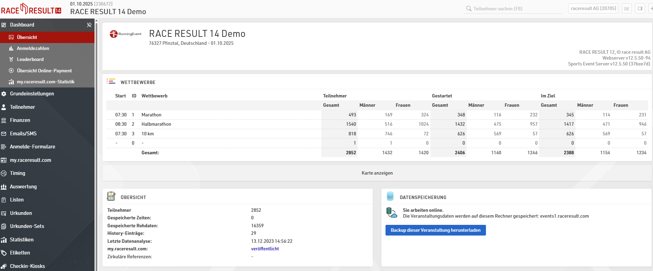653x271 pixels.
Task: Click the Finanzen bank icon
Action: click(4, 121)
